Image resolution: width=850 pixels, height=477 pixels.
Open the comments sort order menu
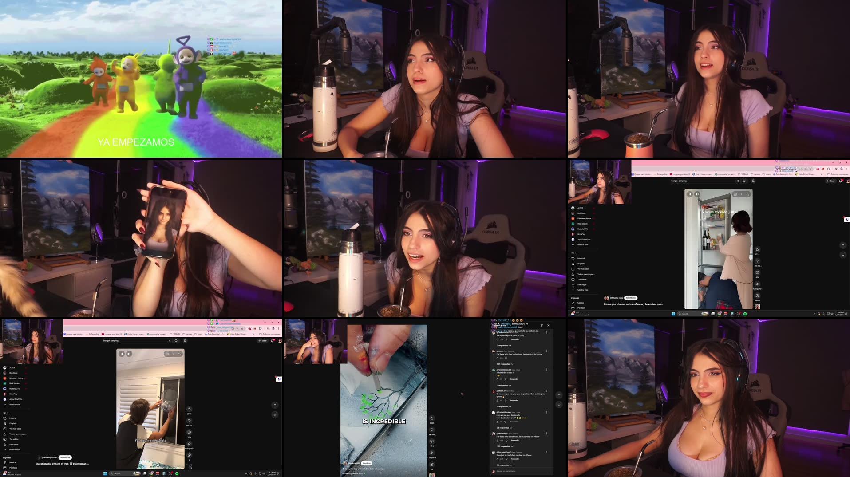click(x=542, y=325)
